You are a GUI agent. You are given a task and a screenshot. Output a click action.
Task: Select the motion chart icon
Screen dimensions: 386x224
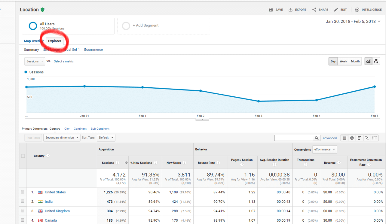[x=376, y=61]
